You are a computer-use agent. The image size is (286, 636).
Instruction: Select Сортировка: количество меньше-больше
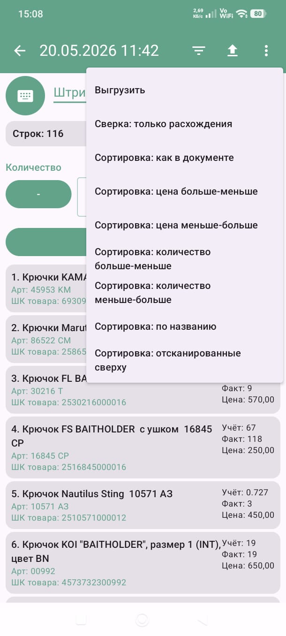[185, 293]
